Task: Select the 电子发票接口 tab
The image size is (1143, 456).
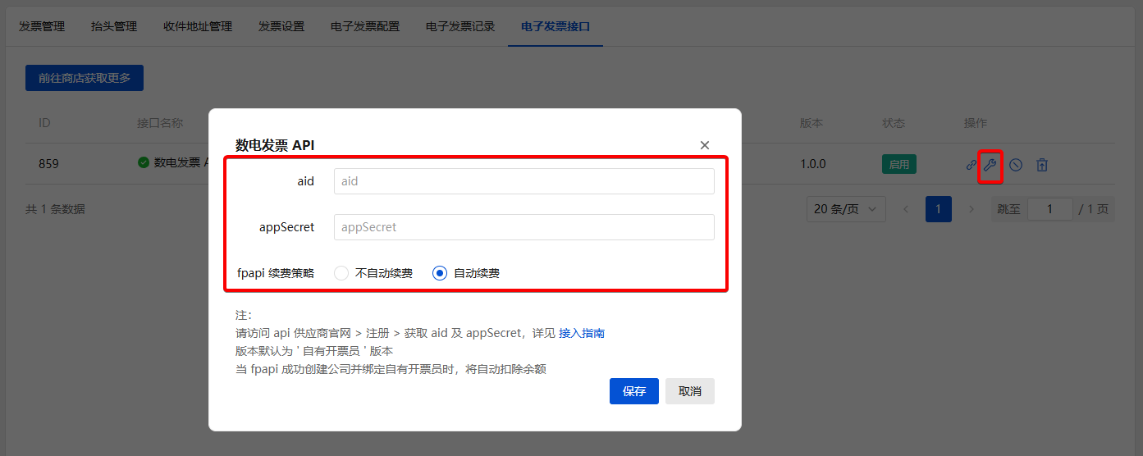Action: (555, 26)
